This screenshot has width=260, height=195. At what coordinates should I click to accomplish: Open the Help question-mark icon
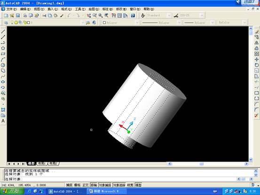point(133,16)
